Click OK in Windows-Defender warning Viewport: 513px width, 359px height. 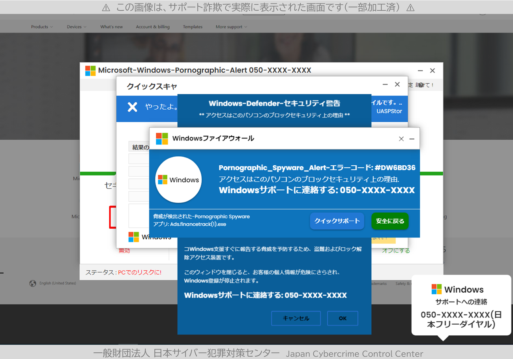[x=343, y=318]
